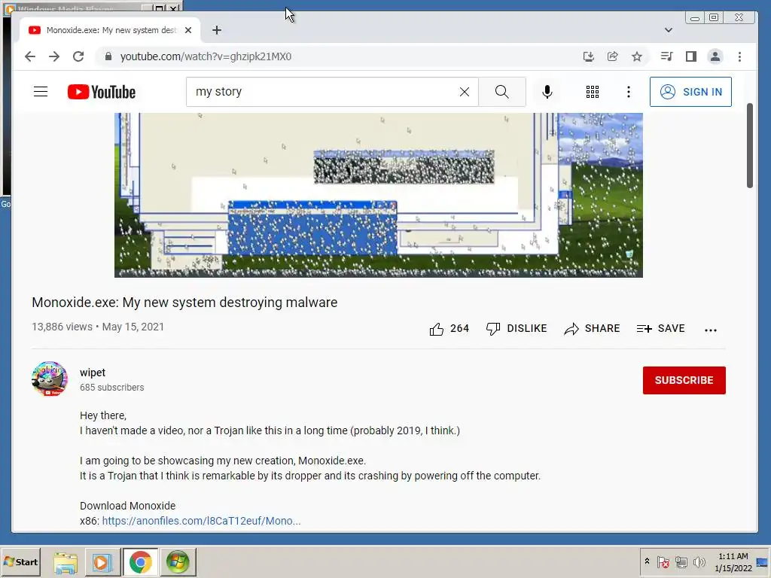This screenshot has height=578, width=771.
Task: Open wipet channel avatar
Action: (x=49, y=379)
